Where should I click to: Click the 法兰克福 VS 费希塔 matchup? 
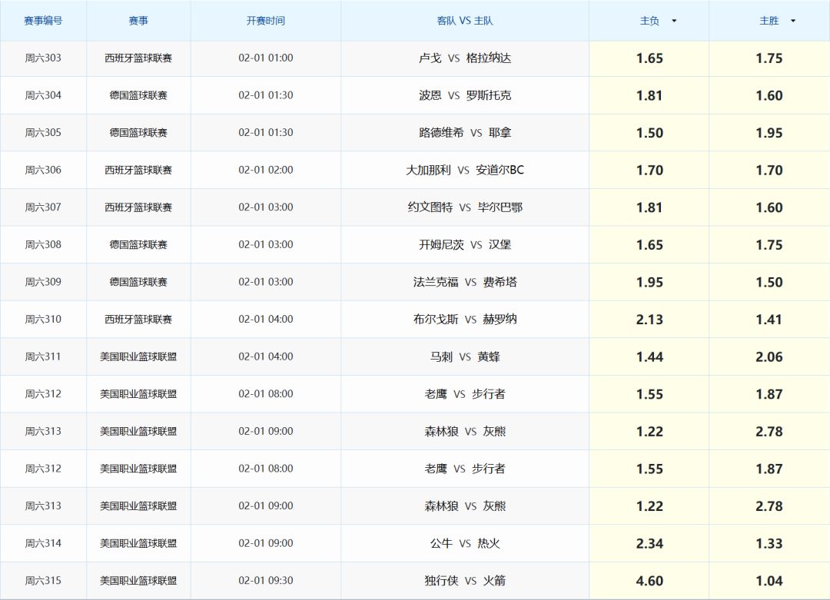coord(465,282)
